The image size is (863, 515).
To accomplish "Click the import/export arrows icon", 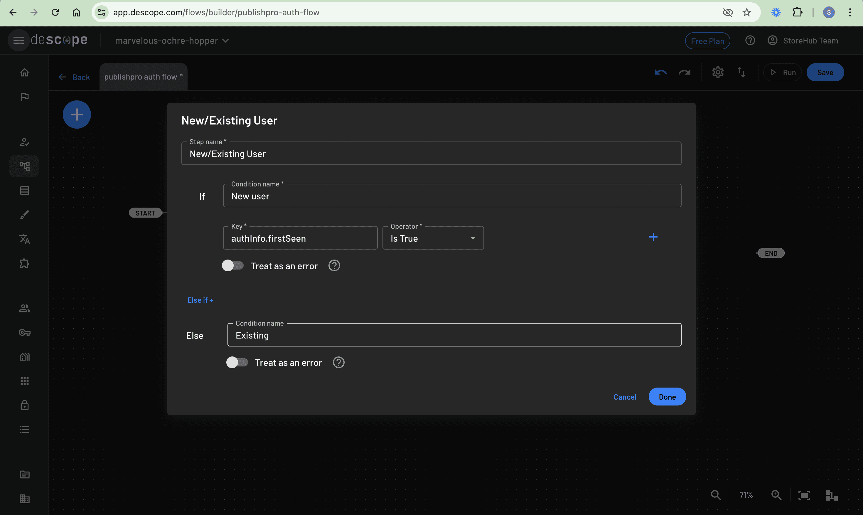I will (x=741, y=73).
